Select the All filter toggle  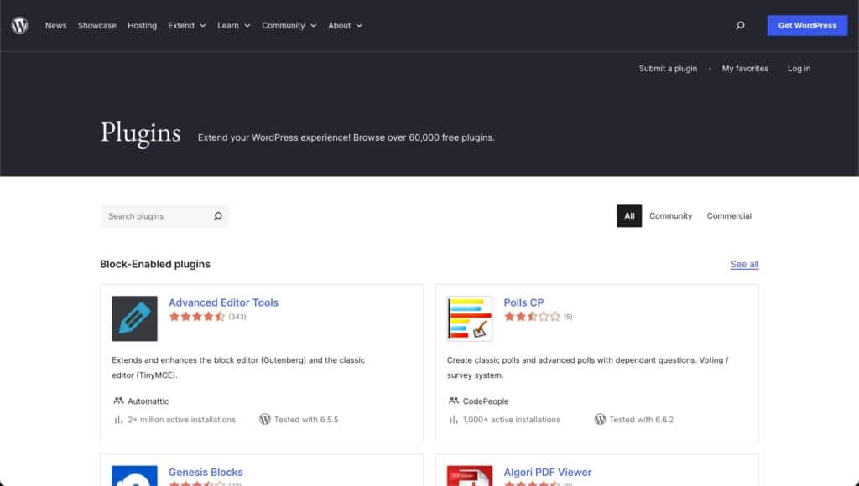click(629, 216)
